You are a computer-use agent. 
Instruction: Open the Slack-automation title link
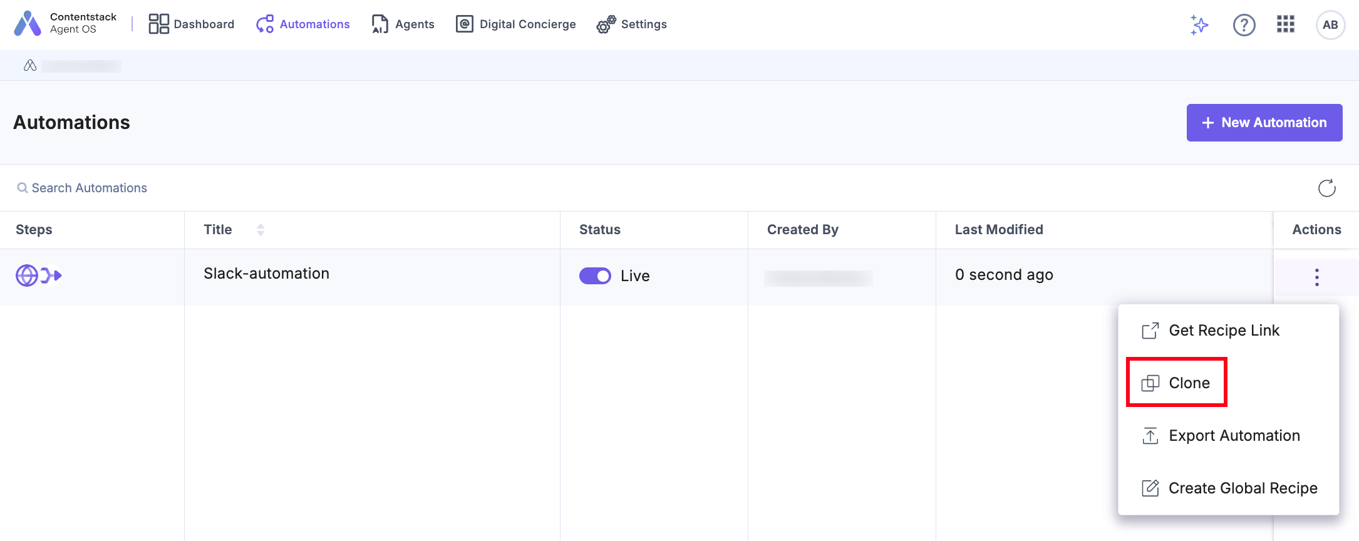click(x=266, y=274)
